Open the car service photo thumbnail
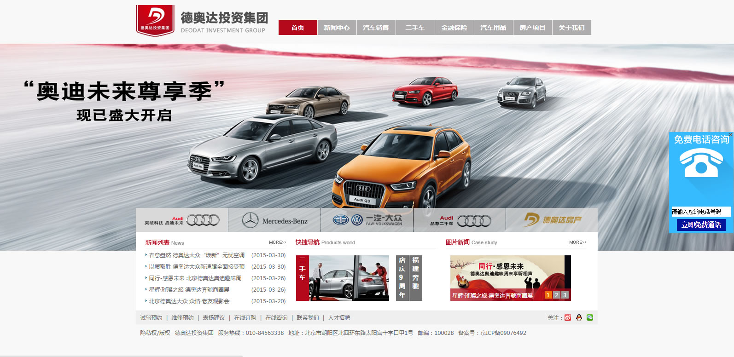734x357 pixels. tap(349, 278)
